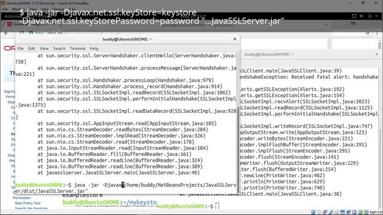Screen dimensions: 383x215
Task: Open VirtualBox File menu
Action: click(5, 9)
